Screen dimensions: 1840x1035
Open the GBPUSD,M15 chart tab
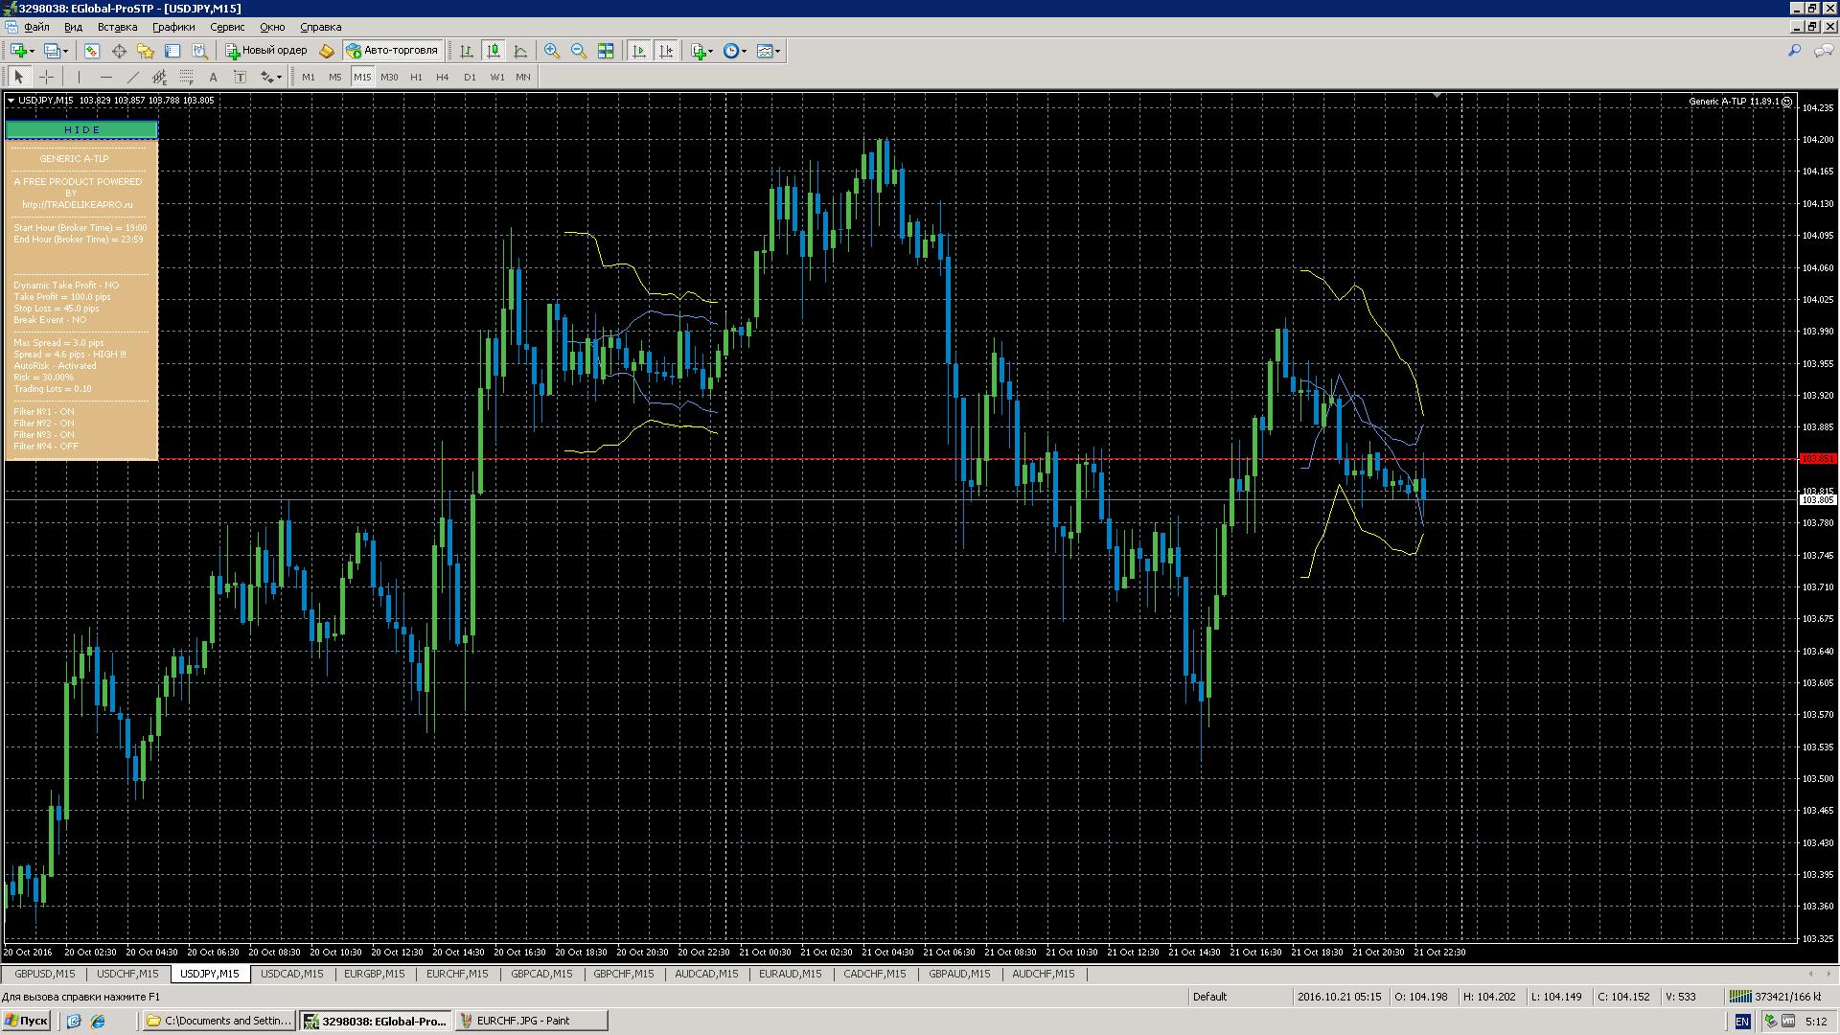coord(44,974)
